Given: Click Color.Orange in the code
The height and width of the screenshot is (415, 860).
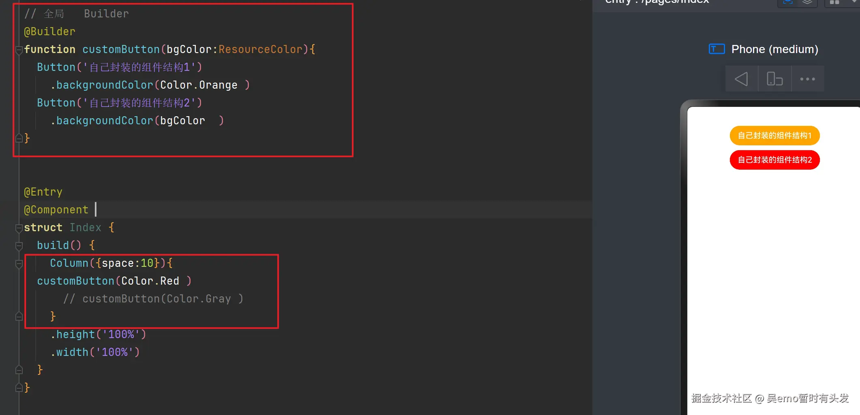Looking at the screenshot, I should pos(199,85).
